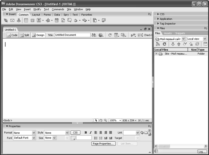Open the text color swatch picker
The height and width of the screenshot is (155, 209).
(x=73, y=138)
